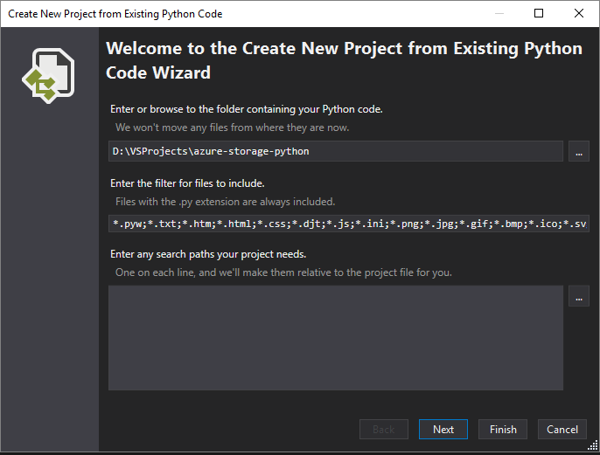This screenshot has width=600, height=455.
Task: Open the browse button beside search paths box
Action: [x=579, y=296]
